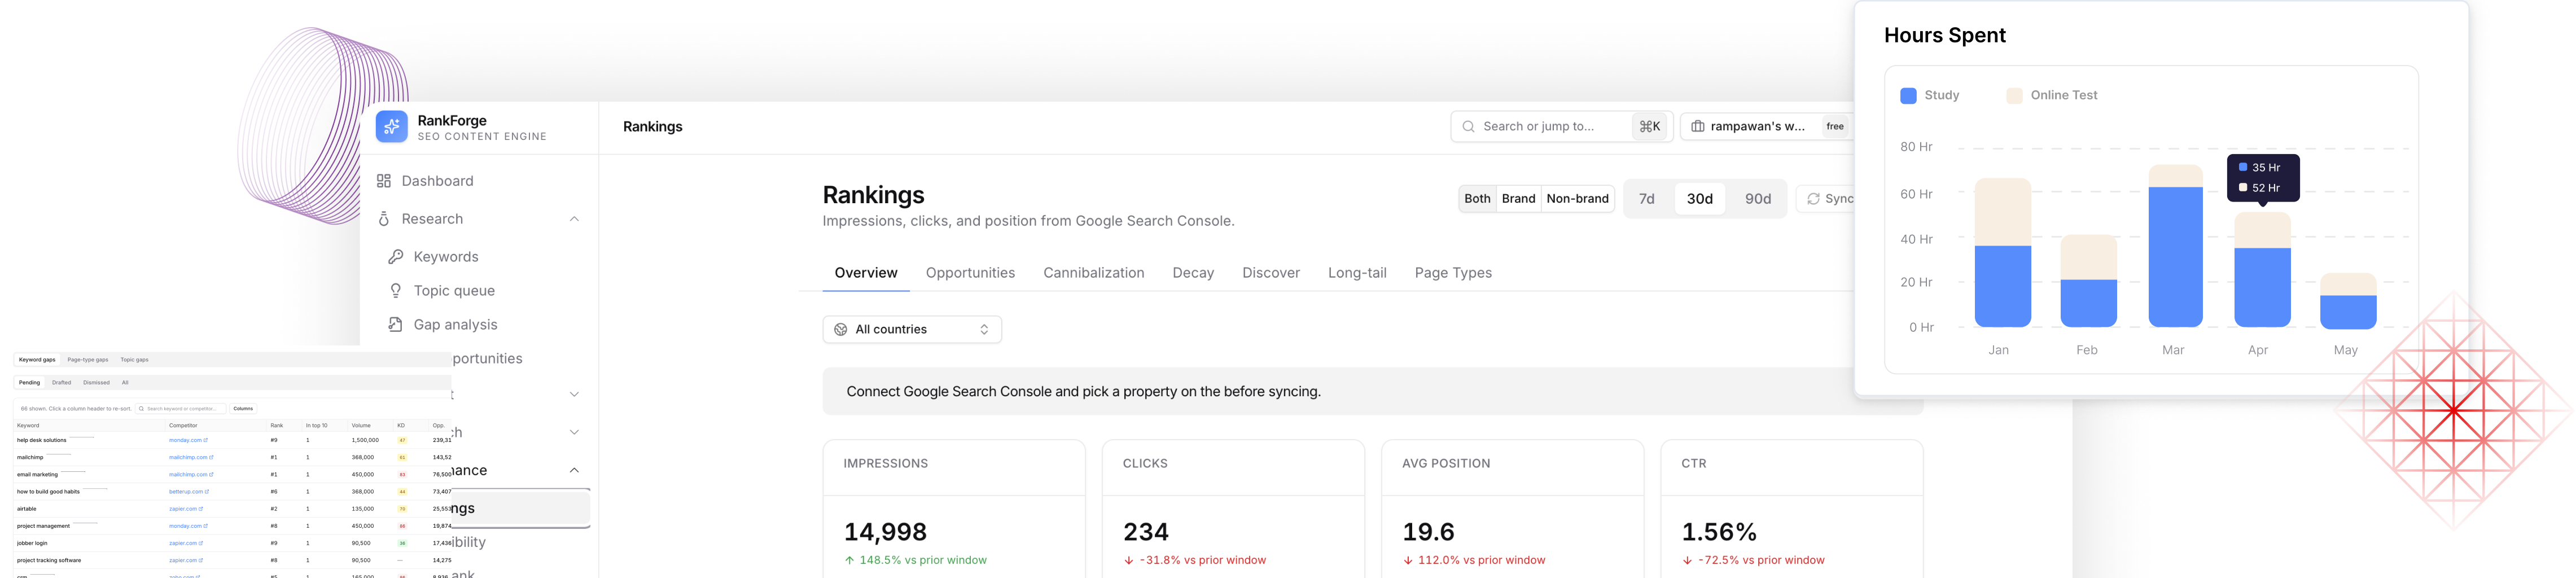Sort the gaps table by Volume column
Image resolution: width=2576 pixels, height=578 pixels.
tap(361, 426)
